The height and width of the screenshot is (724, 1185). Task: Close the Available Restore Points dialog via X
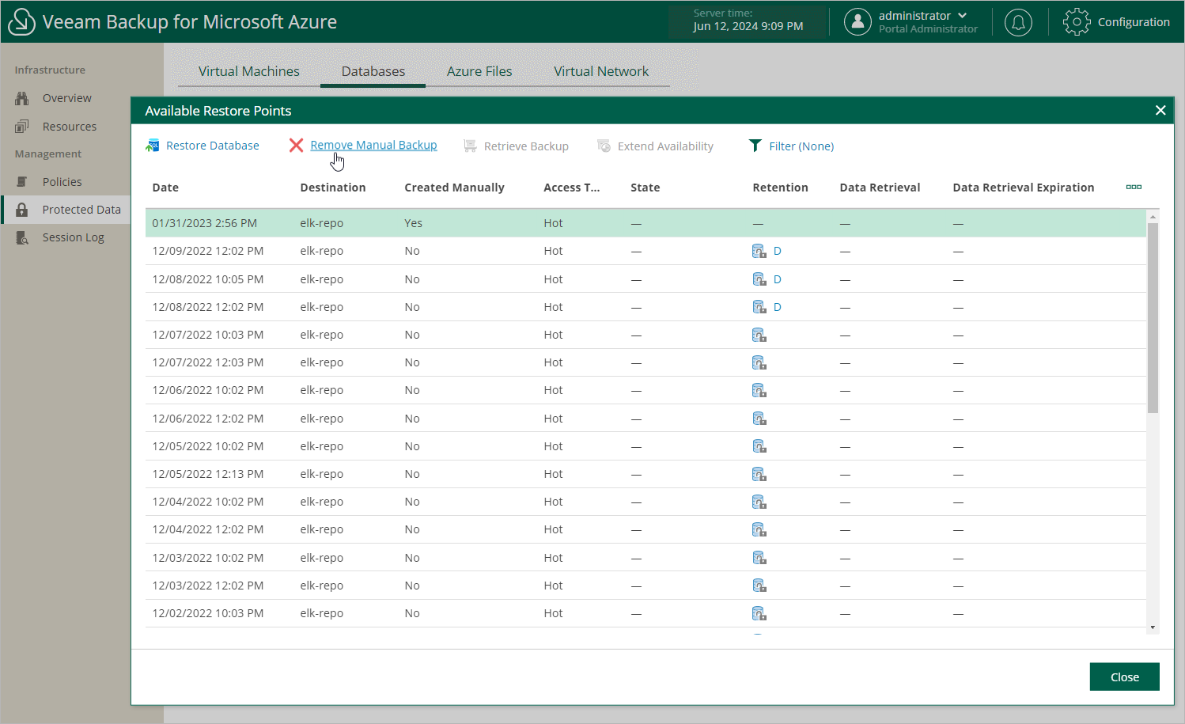click(x=1160, y=111)
